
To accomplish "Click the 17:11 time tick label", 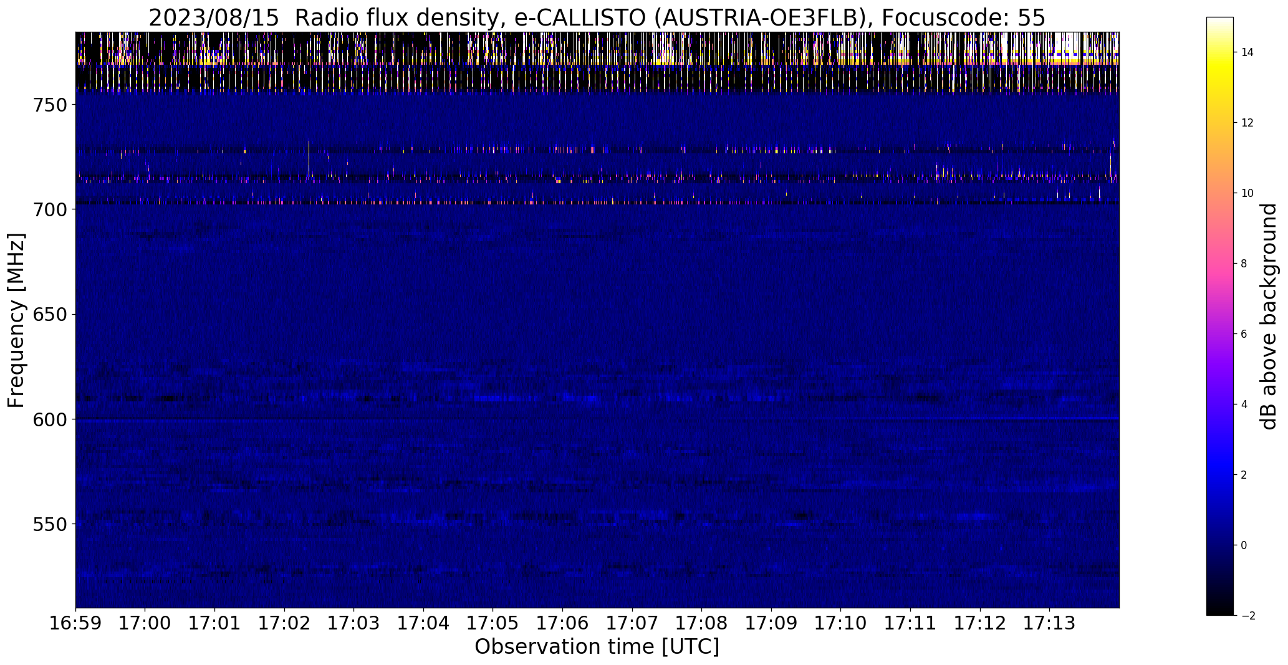I will tap(911, 623).
